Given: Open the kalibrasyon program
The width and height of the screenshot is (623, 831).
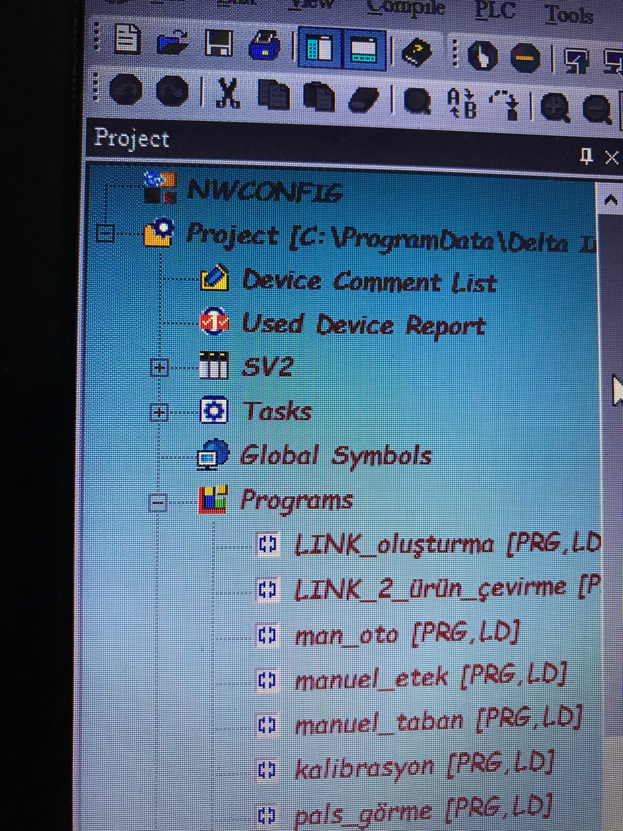Looking at the screenshot, I should (x=425, y=765).
